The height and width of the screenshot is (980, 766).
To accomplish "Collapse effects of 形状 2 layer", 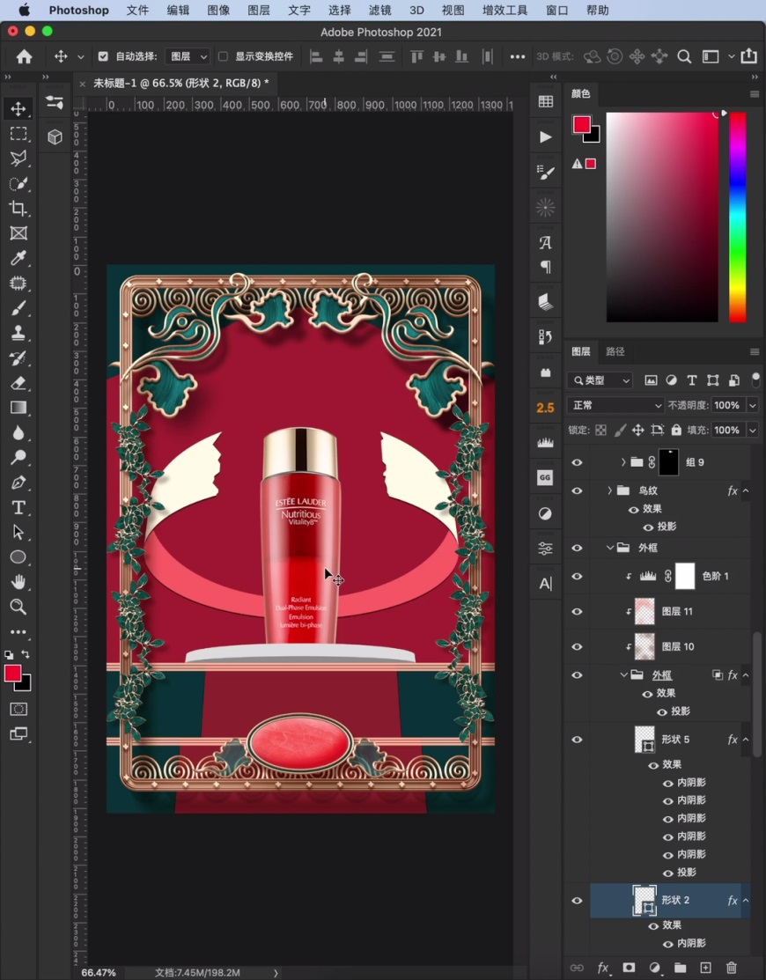I will tap(746, 901).
